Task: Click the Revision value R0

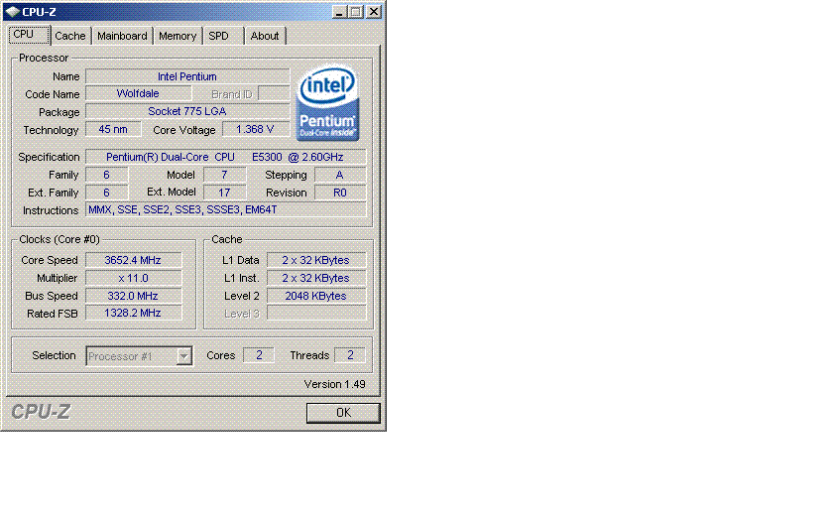Action: pos(340,193)
